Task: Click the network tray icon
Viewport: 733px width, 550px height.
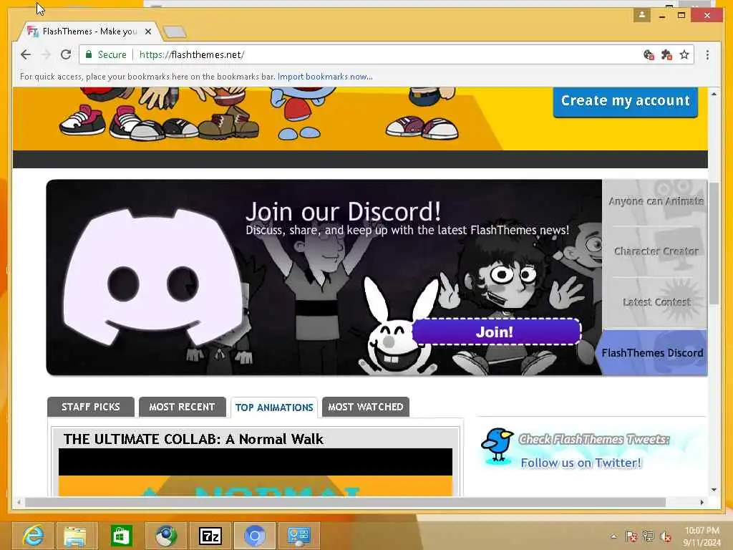Action: [649, 536]
